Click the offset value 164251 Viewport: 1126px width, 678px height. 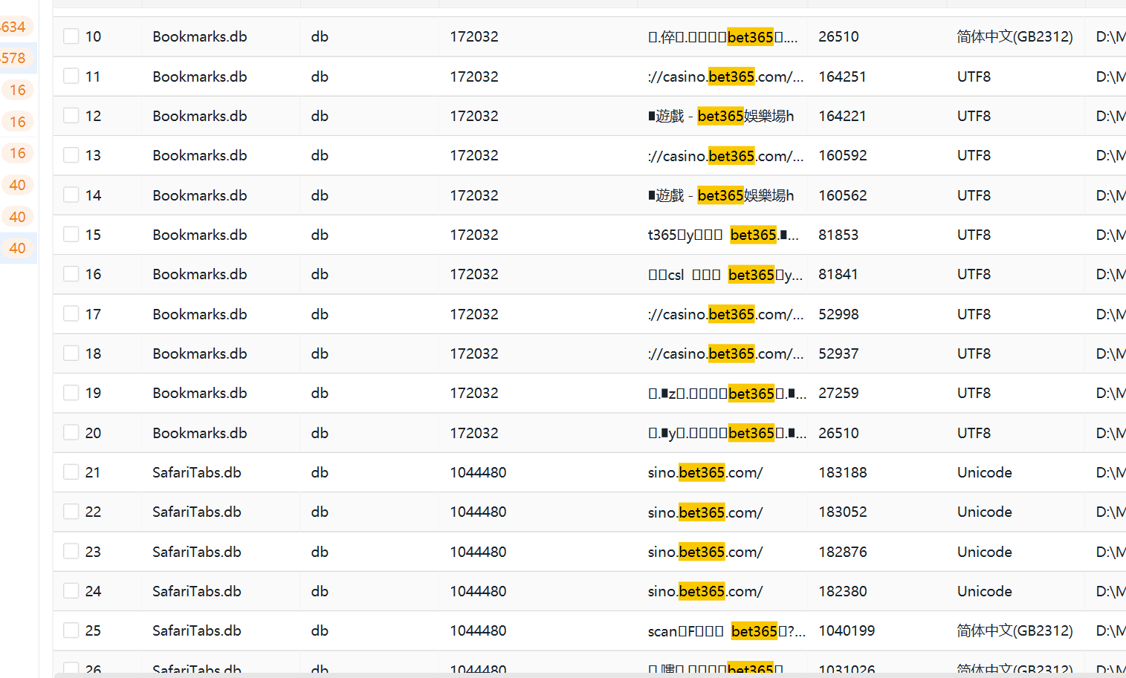tap(842, 76)
